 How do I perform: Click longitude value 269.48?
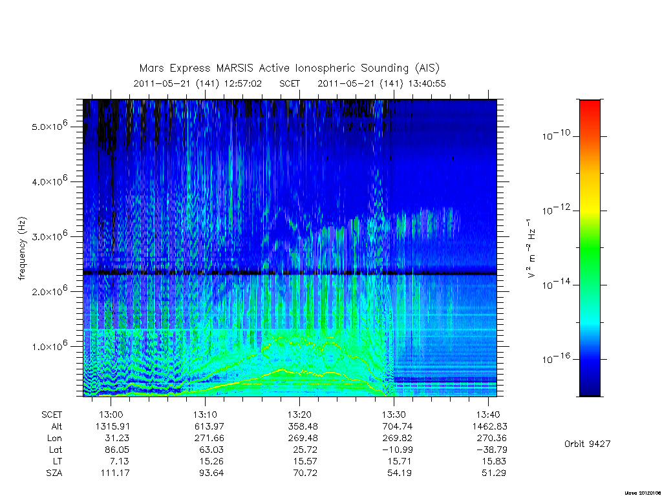click(x=303, y=439)
